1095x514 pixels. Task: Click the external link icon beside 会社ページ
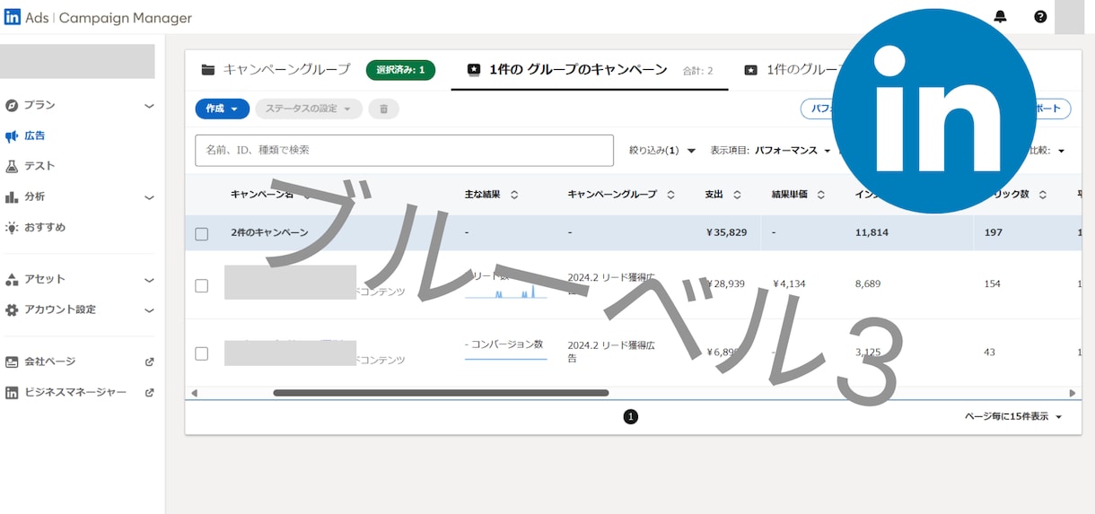click(x=150, y=362)
